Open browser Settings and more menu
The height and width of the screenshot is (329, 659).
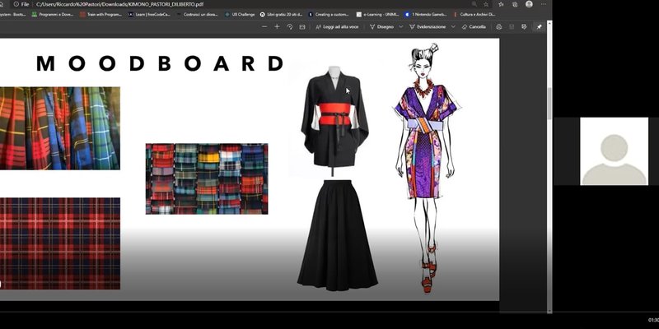click(544, 4)
